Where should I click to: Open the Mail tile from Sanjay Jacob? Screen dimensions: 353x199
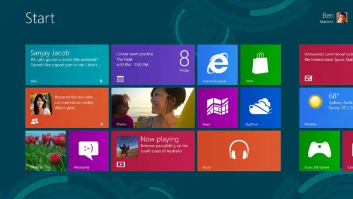(67, 65)
